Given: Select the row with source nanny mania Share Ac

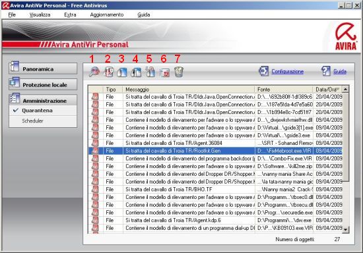Looking at the screenshot, I should [x=215, y=174].
